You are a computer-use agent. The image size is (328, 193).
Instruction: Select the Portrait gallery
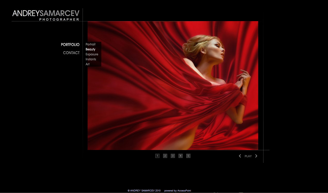click(91, 44)
